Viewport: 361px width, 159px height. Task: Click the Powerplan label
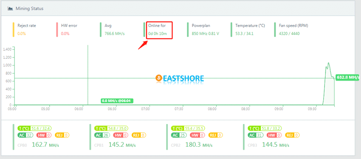201,26
